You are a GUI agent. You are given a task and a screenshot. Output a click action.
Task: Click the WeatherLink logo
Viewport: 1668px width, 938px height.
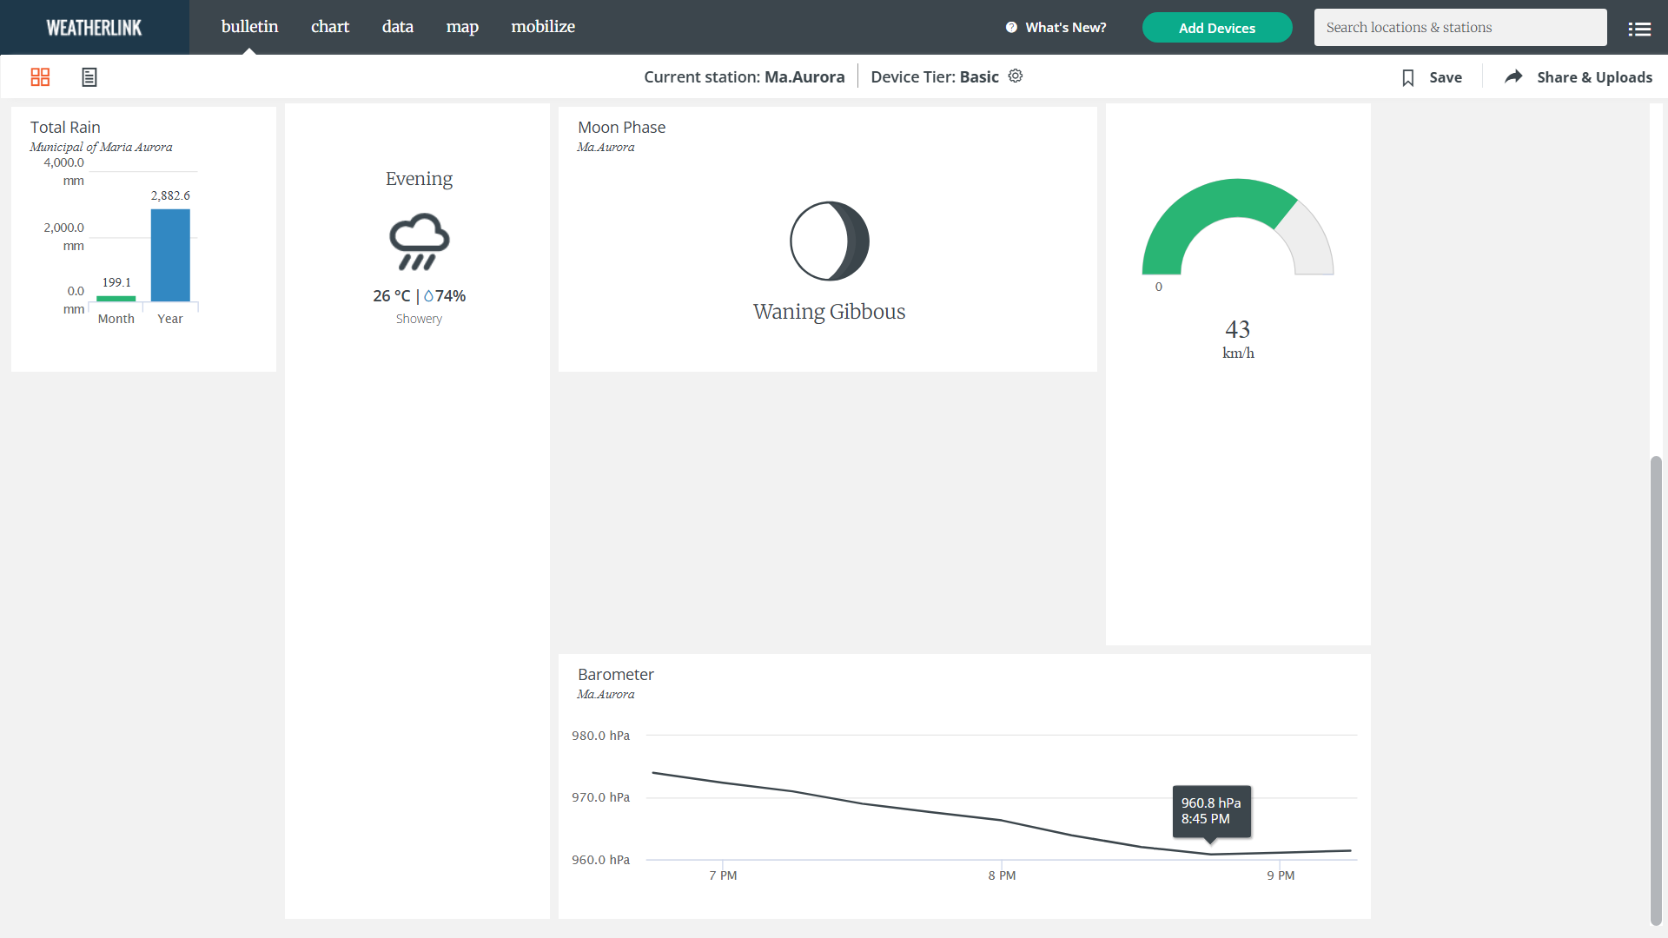(94, 28)
